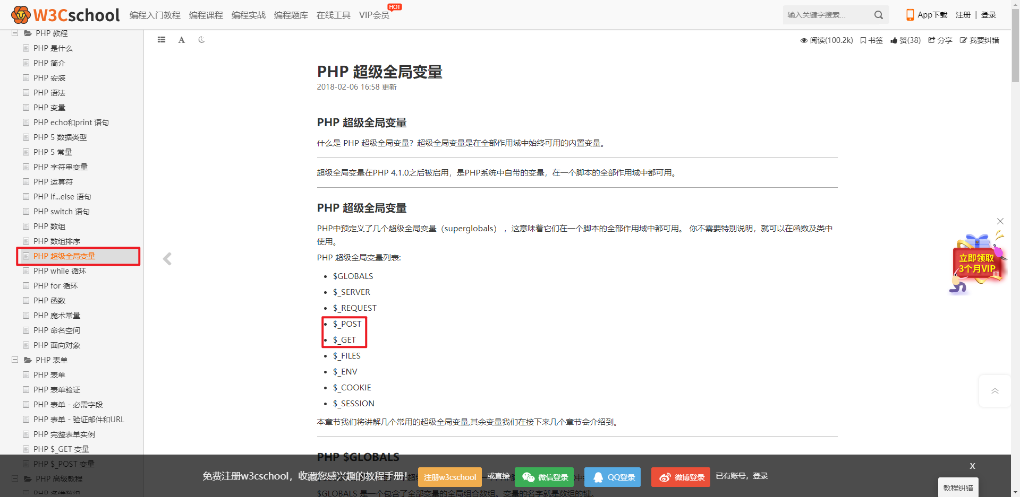
Task: Open PHP 表单 - 必需字段 chapter
Action: pyautogui.click(x=68, y=405)
